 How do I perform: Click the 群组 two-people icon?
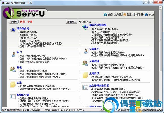tap(13, 69)
